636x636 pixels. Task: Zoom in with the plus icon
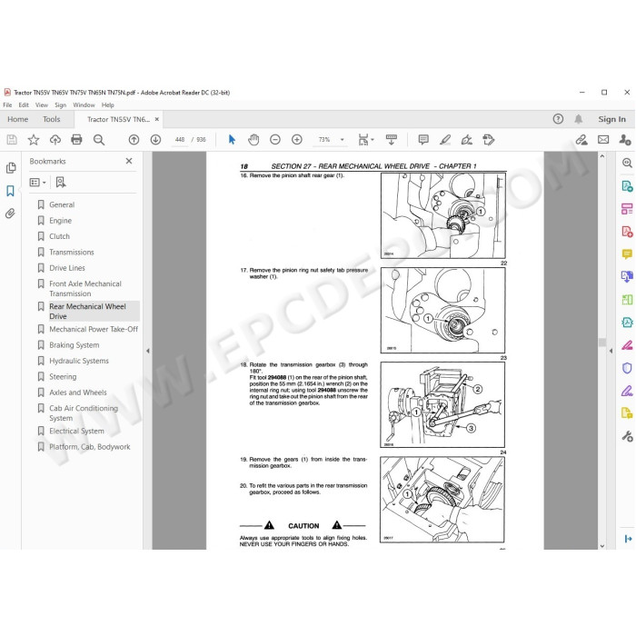tap(297, 140)
